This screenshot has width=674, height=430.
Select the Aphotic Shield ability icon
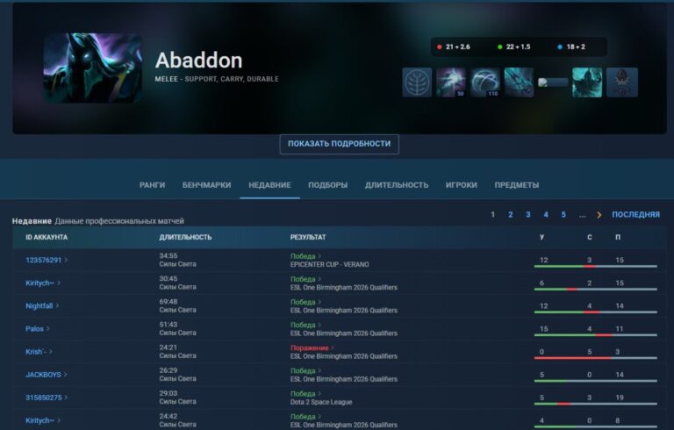point(484,82)
